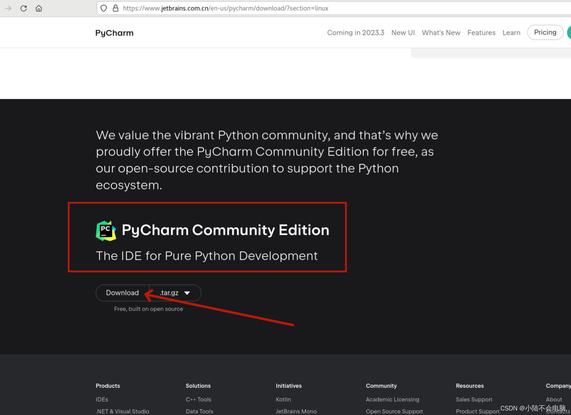571x415 pixels.
Task: Click the Resources footer heading
Action: [470, 386]
